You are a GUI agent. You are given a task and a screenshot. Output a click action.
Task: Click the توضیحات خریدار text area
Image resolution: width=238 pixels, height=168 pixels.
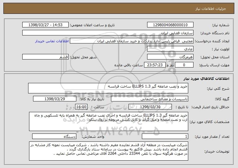pos(108,151)
